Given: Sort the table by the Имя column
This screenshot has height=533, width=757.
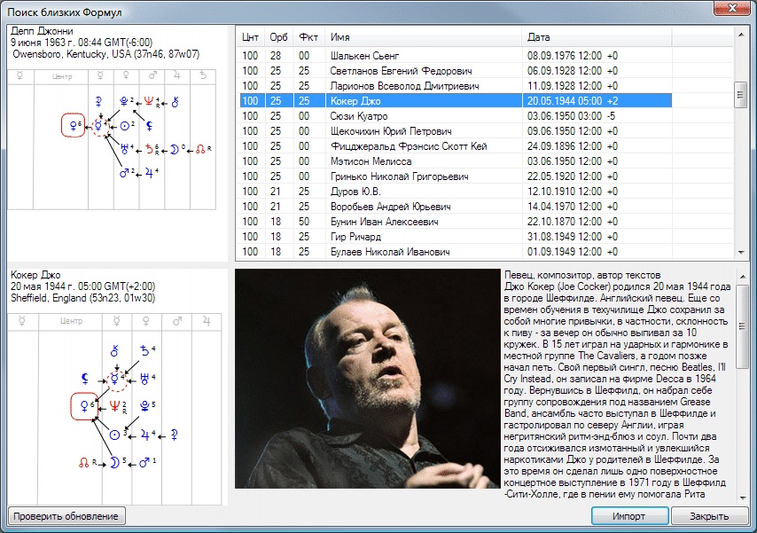Looking at the screenshot, I should [424, 37].
